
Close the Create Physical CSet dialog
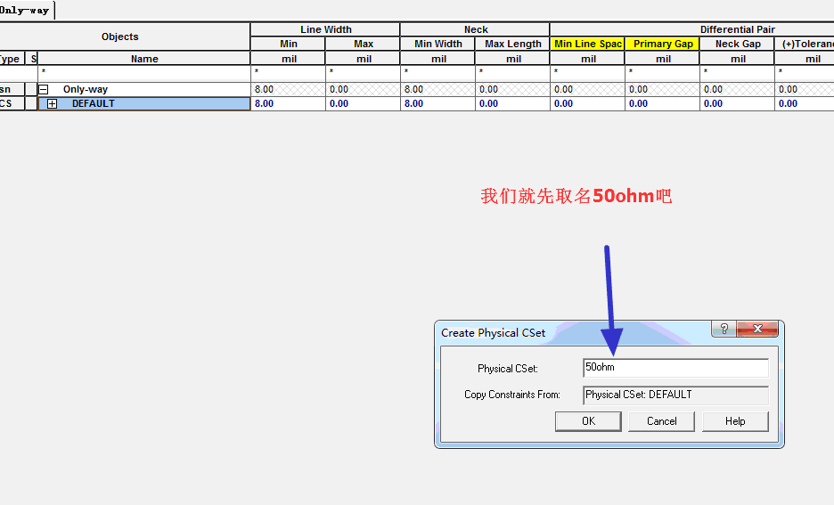click(x=758, y=330)
